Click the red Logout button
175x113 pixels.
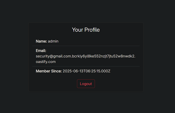(86, 84)
